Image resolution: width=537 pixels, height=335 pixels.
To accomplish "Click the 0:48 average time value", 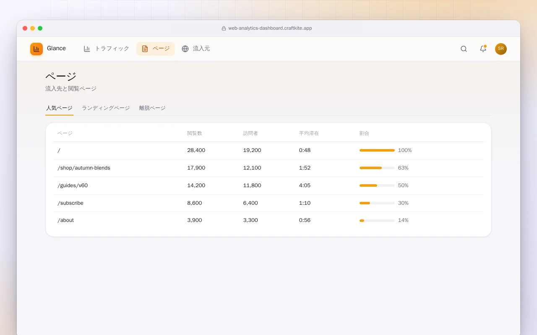I will (x=305, y=150).
